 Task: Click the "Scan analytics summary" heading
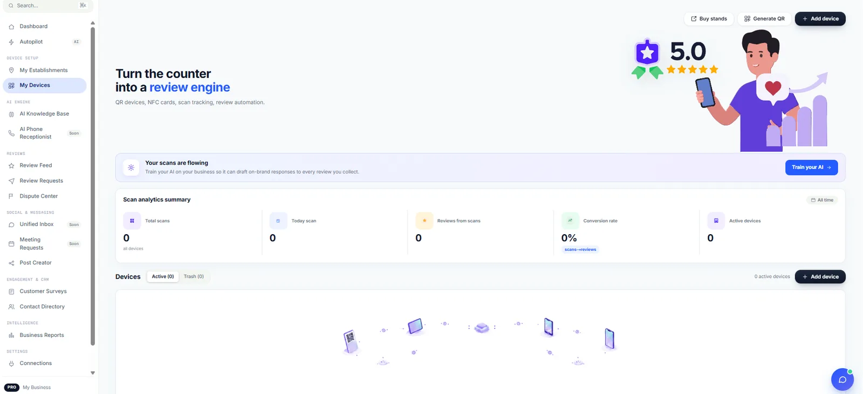[157, 200]
